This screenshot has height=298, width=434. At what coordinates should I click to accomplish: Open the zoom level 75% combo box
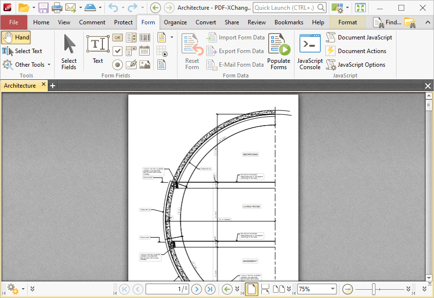coord(316,289)
